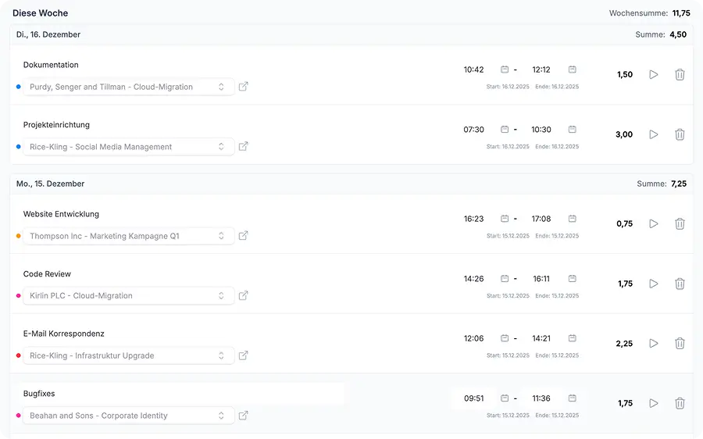Open Rice-Kling Social Media Management dropdown

pyautogui.click(x=129, y=147)
